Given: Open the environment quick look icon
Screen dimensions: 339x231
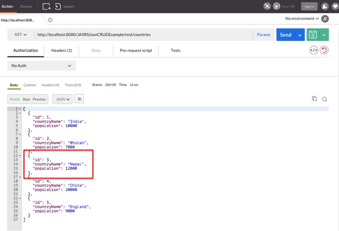Looking at the screenshot, I should click(x=325, y=19).
